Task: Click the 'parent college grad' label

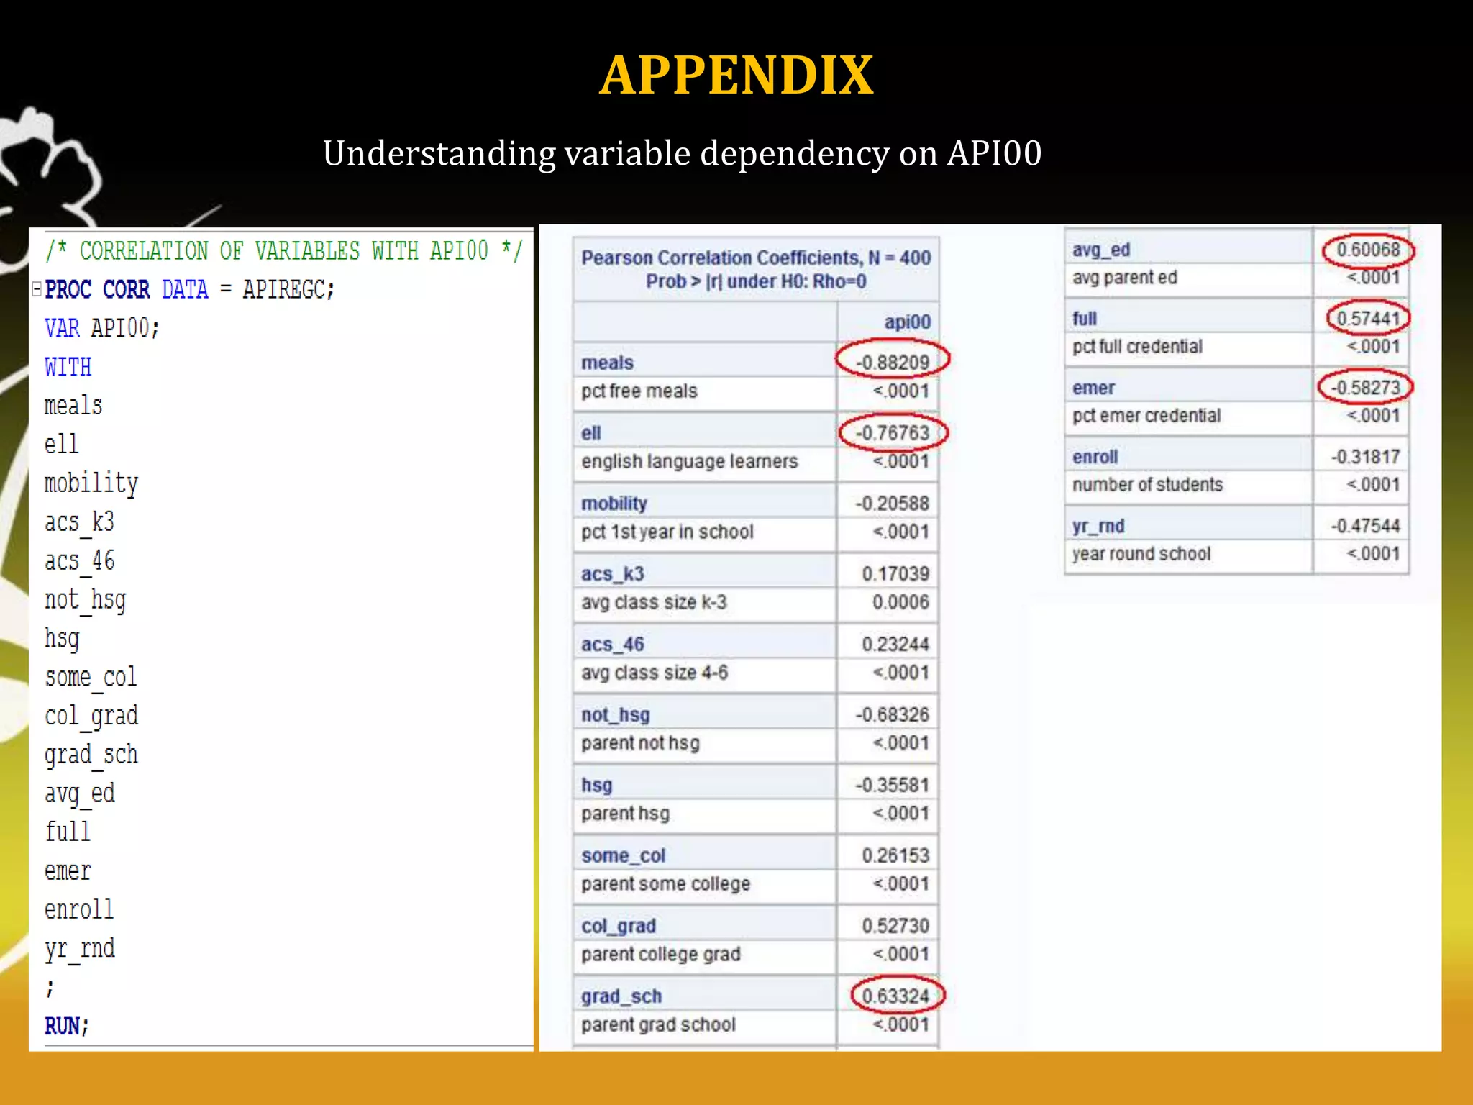Action: 661,955
